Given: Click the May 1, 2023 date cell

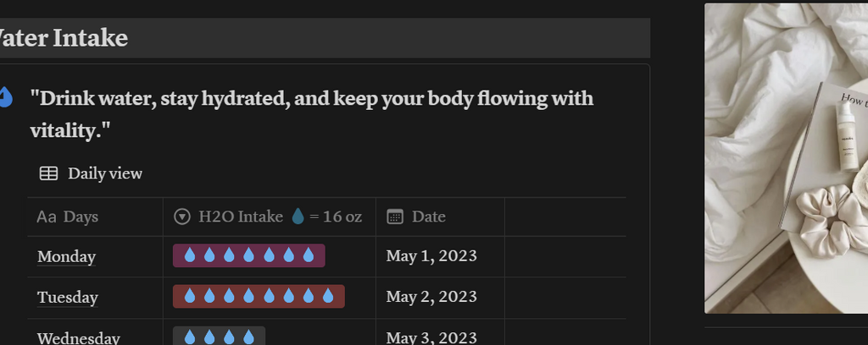Looking at the screenshot, I should click(x=431, y=255).
